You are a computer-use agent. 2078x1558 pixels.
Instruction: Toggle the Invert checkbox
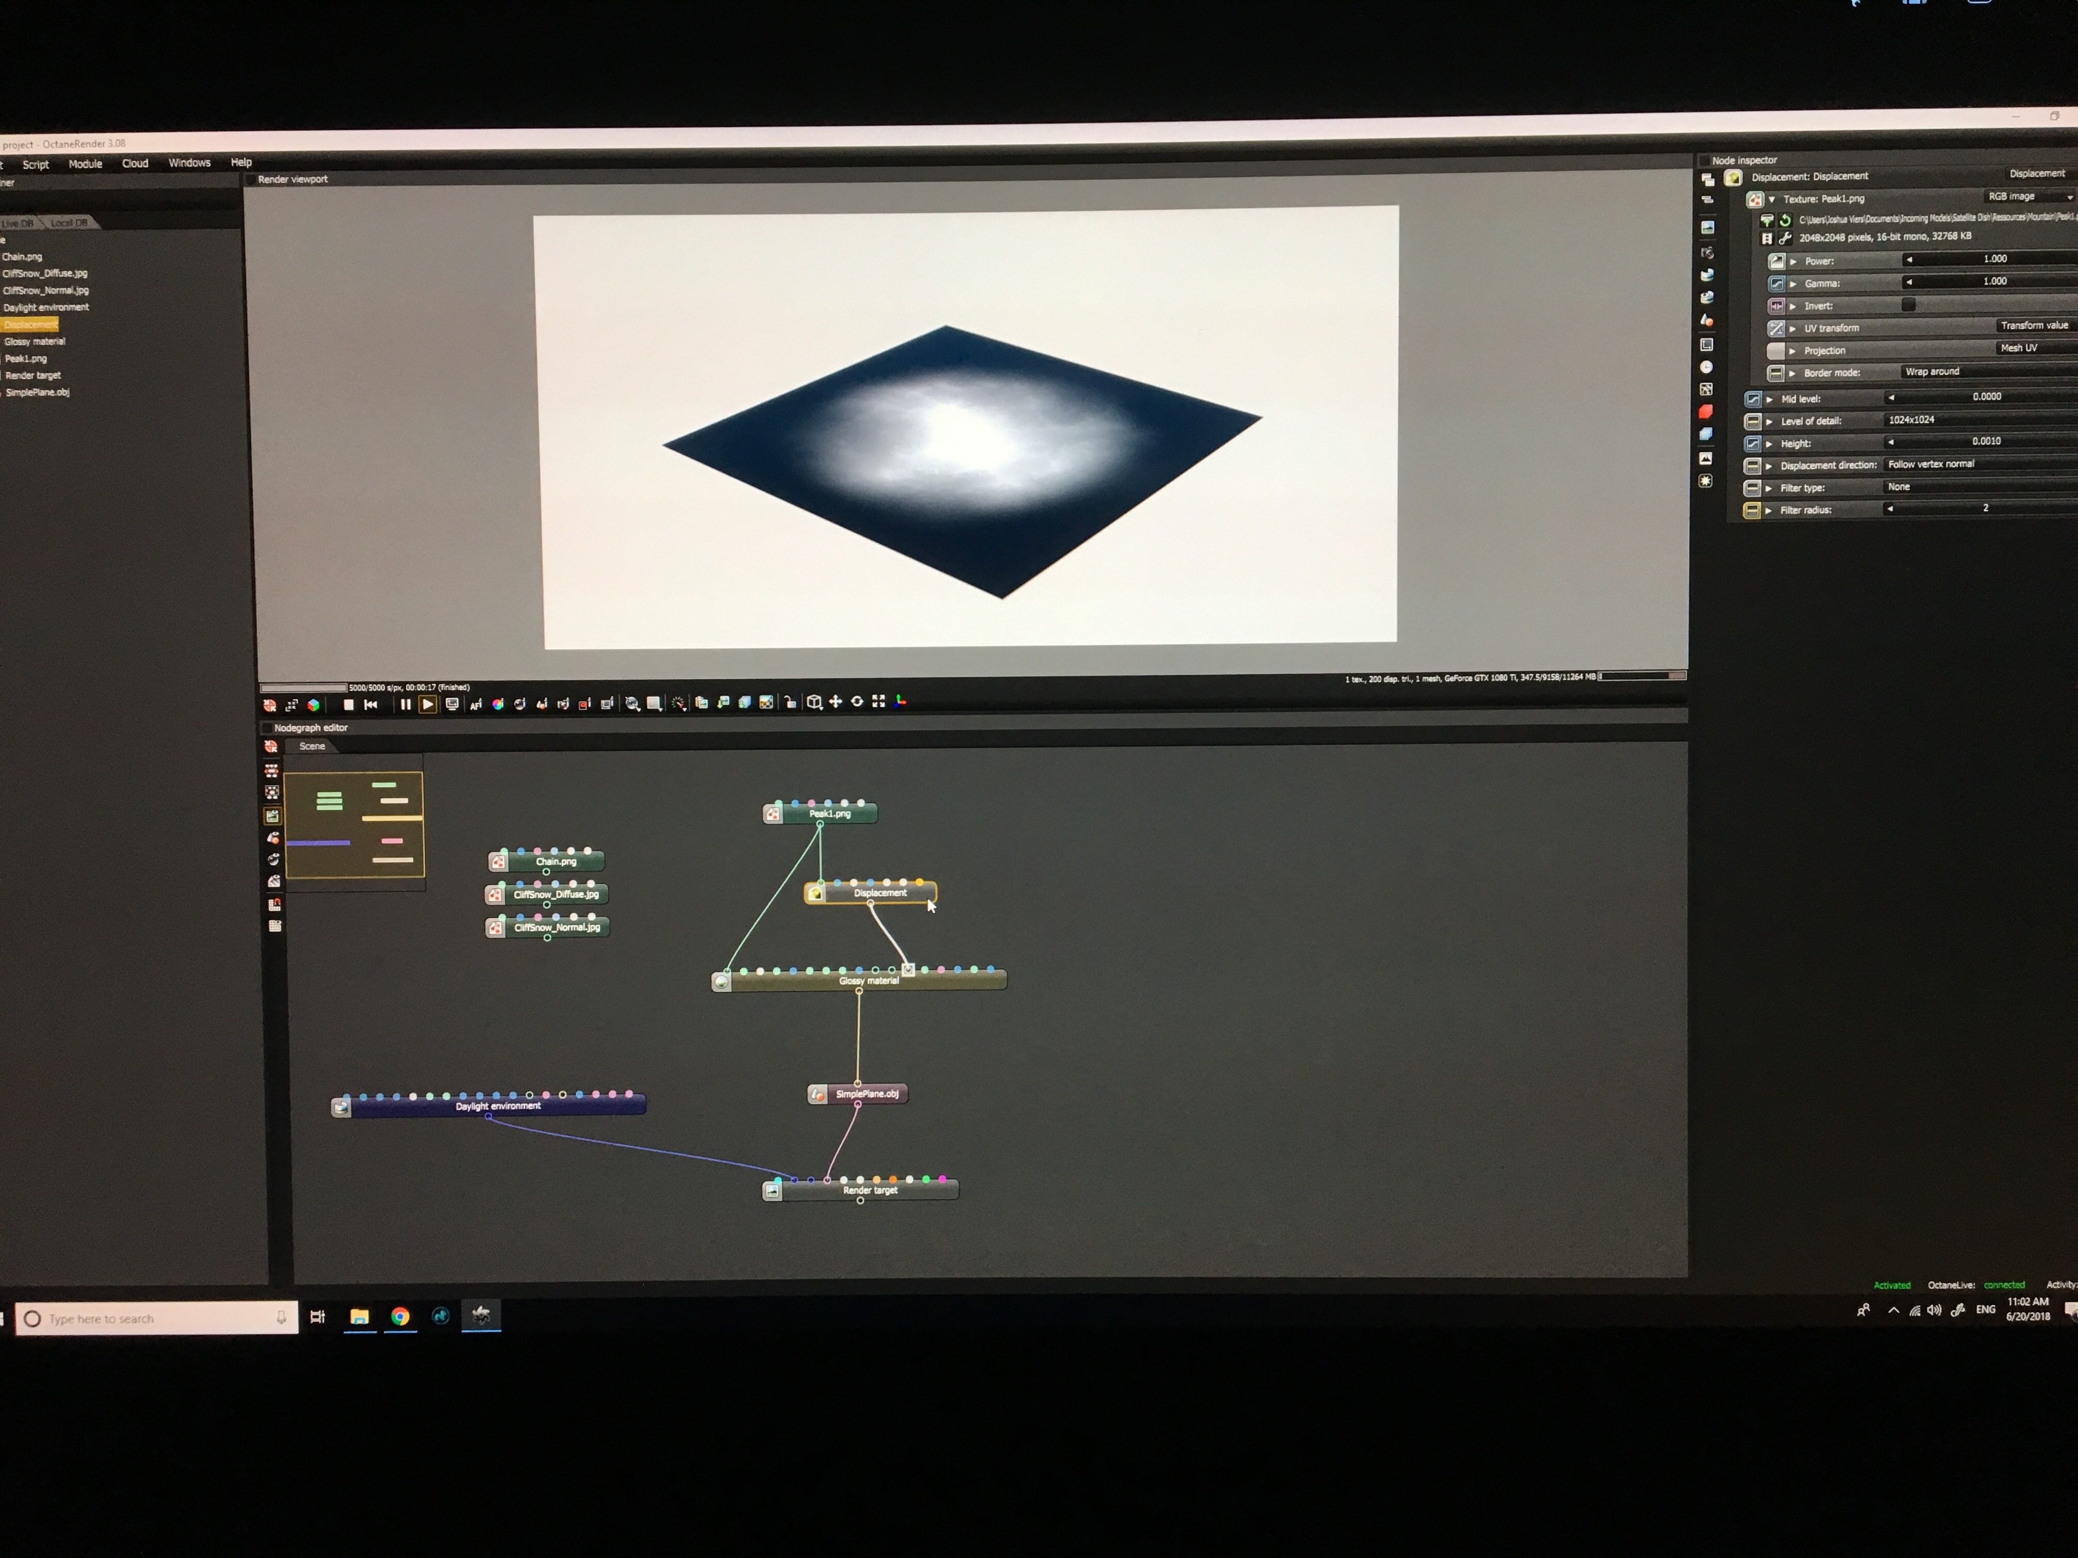[1908, 305]
